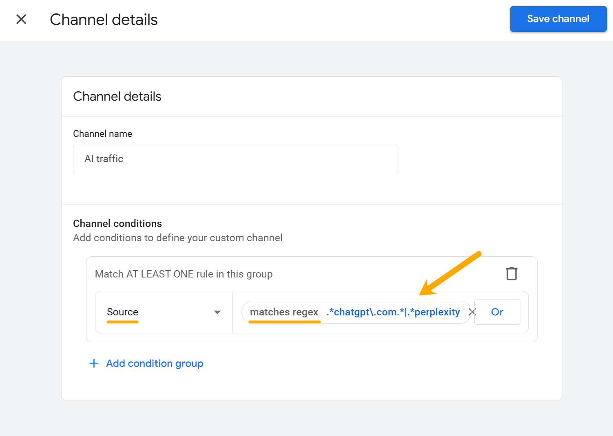This screenshot has width=613, height=436.
Task: Click the rule group card labeled Match AT LEAST ONE
Action: click(x=184, y=274)
